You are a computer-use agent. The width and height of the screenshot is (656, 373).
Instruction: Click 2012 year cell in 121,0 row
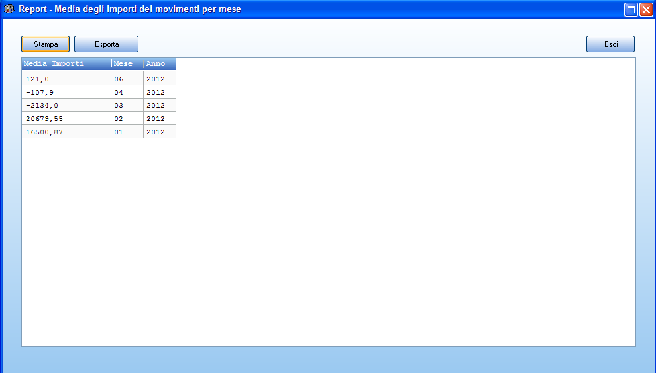(x=160, y=79)
